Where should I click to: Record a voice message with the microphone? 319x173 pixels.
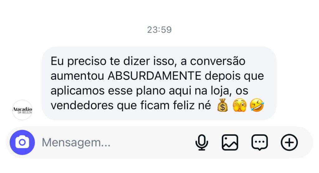(x=202, y=143)
